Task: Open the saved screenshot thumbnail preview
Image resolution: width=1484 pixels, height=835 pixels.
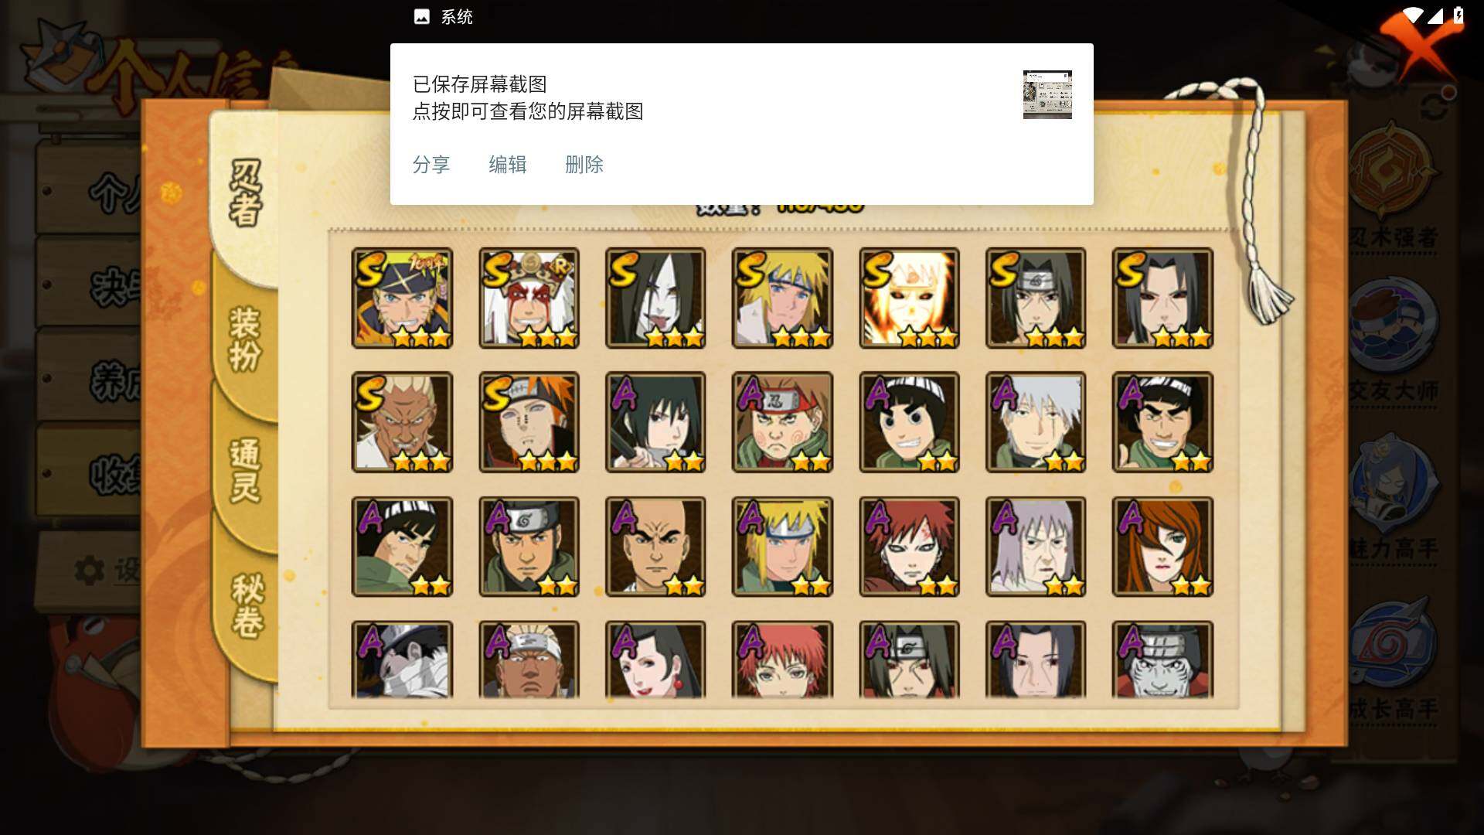Action: coord(1047,94)
